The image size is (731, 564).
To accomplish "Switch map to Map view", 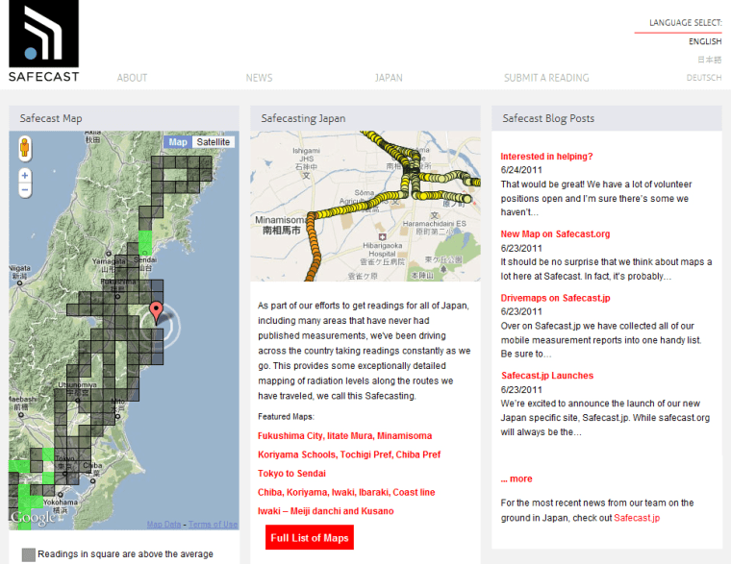I will (x=178, y=142).
